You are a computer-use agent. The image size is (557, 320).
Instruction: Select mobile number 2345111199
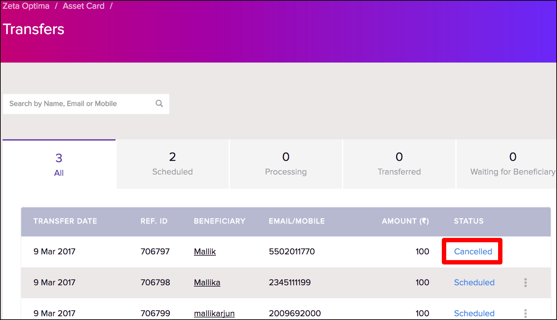click(x=290, y=283)
